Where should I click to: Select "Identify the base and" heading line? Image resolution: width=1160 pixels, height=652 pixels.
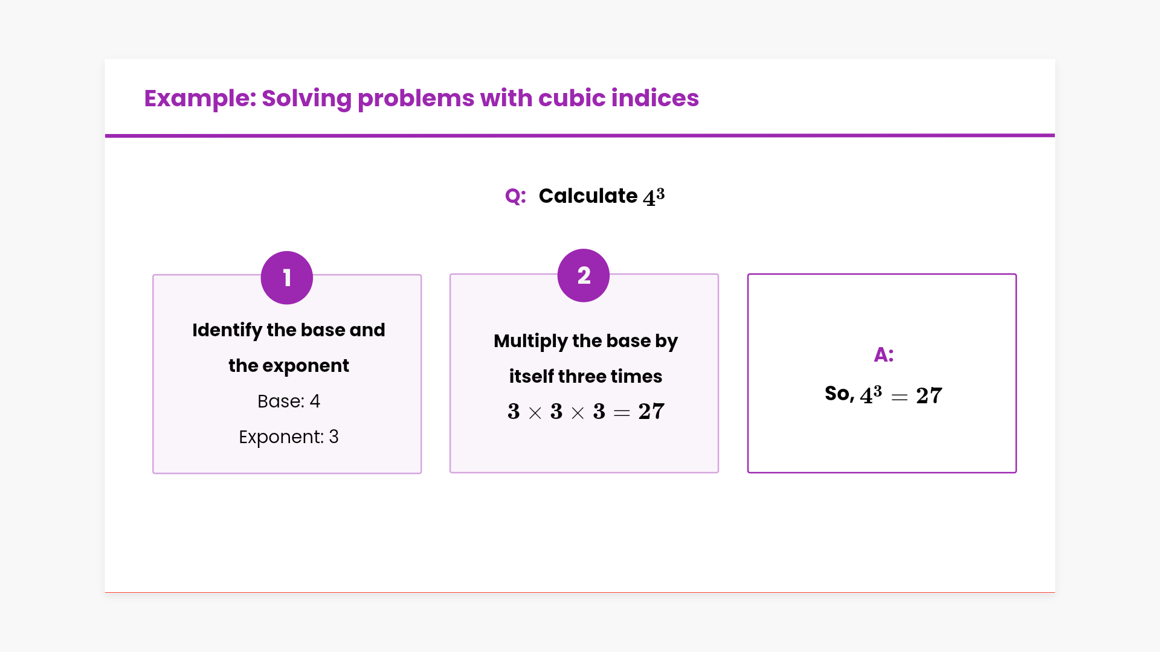click(x=288, y=330)
